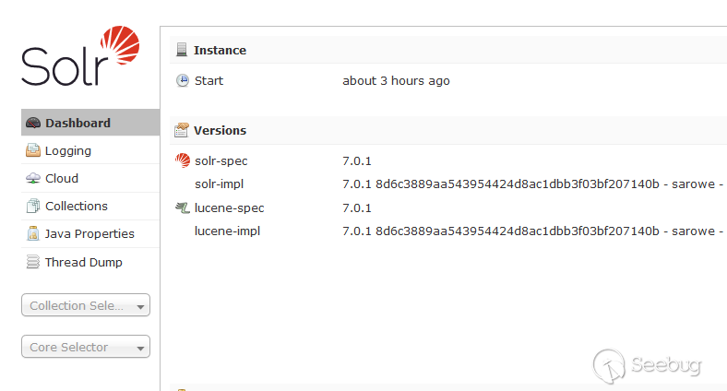727x391 pixels.
Task: Open the Core Selector dropdown
Action: tap(85, 347)
